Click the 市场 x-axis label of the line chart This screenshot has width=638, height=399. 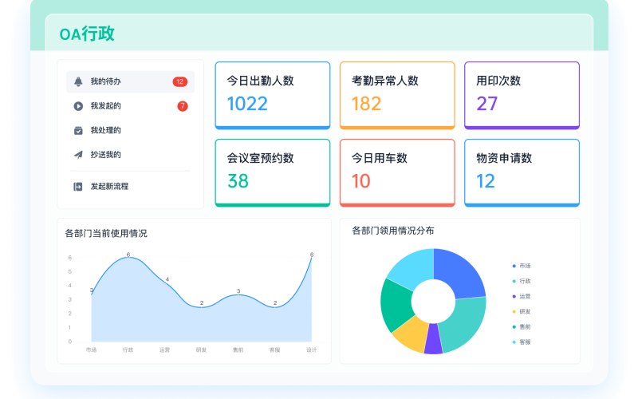coord(91,350)
